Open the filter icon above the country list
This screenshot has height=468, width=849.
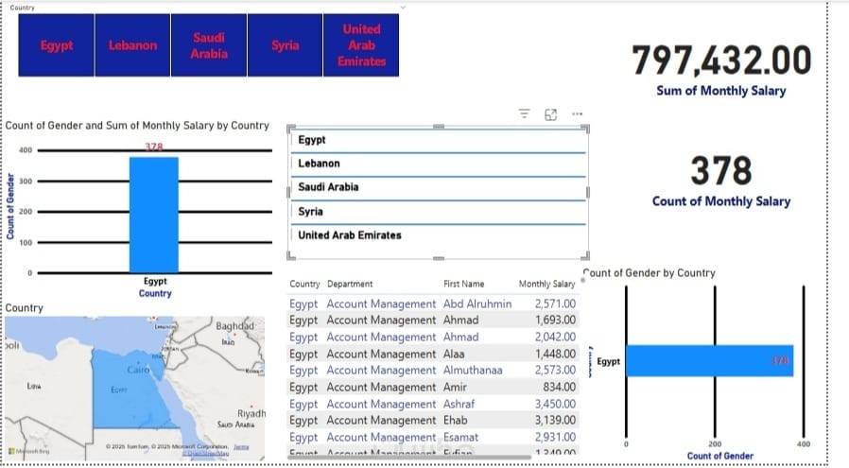[x=524, y=113]
